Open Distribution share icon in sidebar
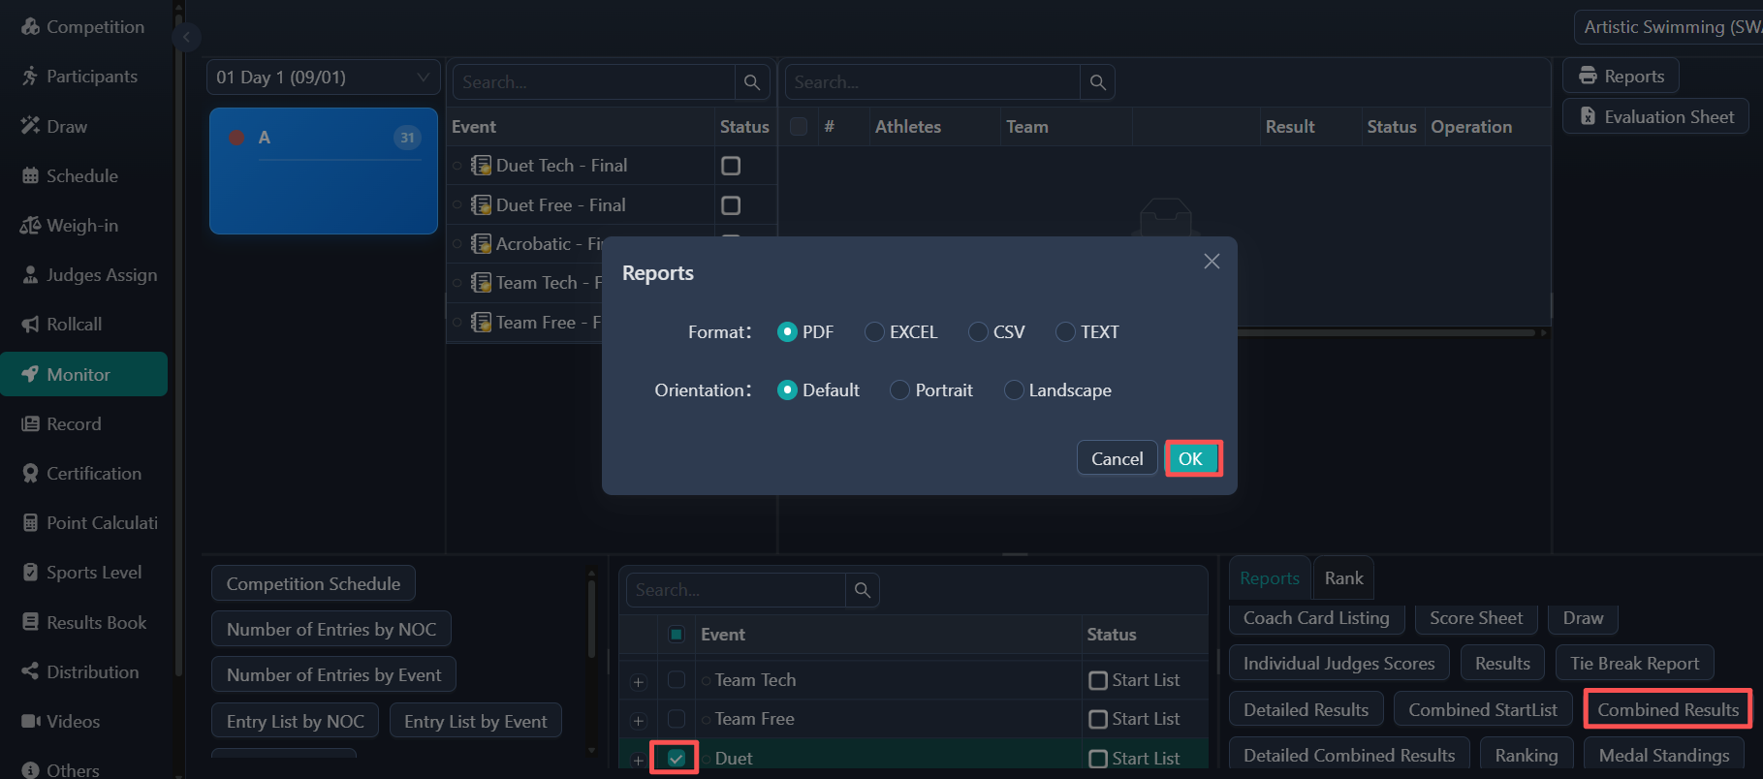The image size is (1763, 779). [30, 671]
